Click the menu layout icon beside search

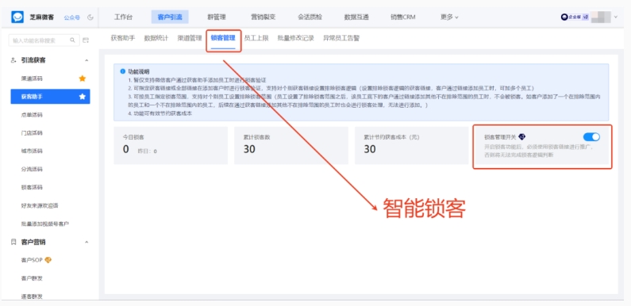pos(85,40)
